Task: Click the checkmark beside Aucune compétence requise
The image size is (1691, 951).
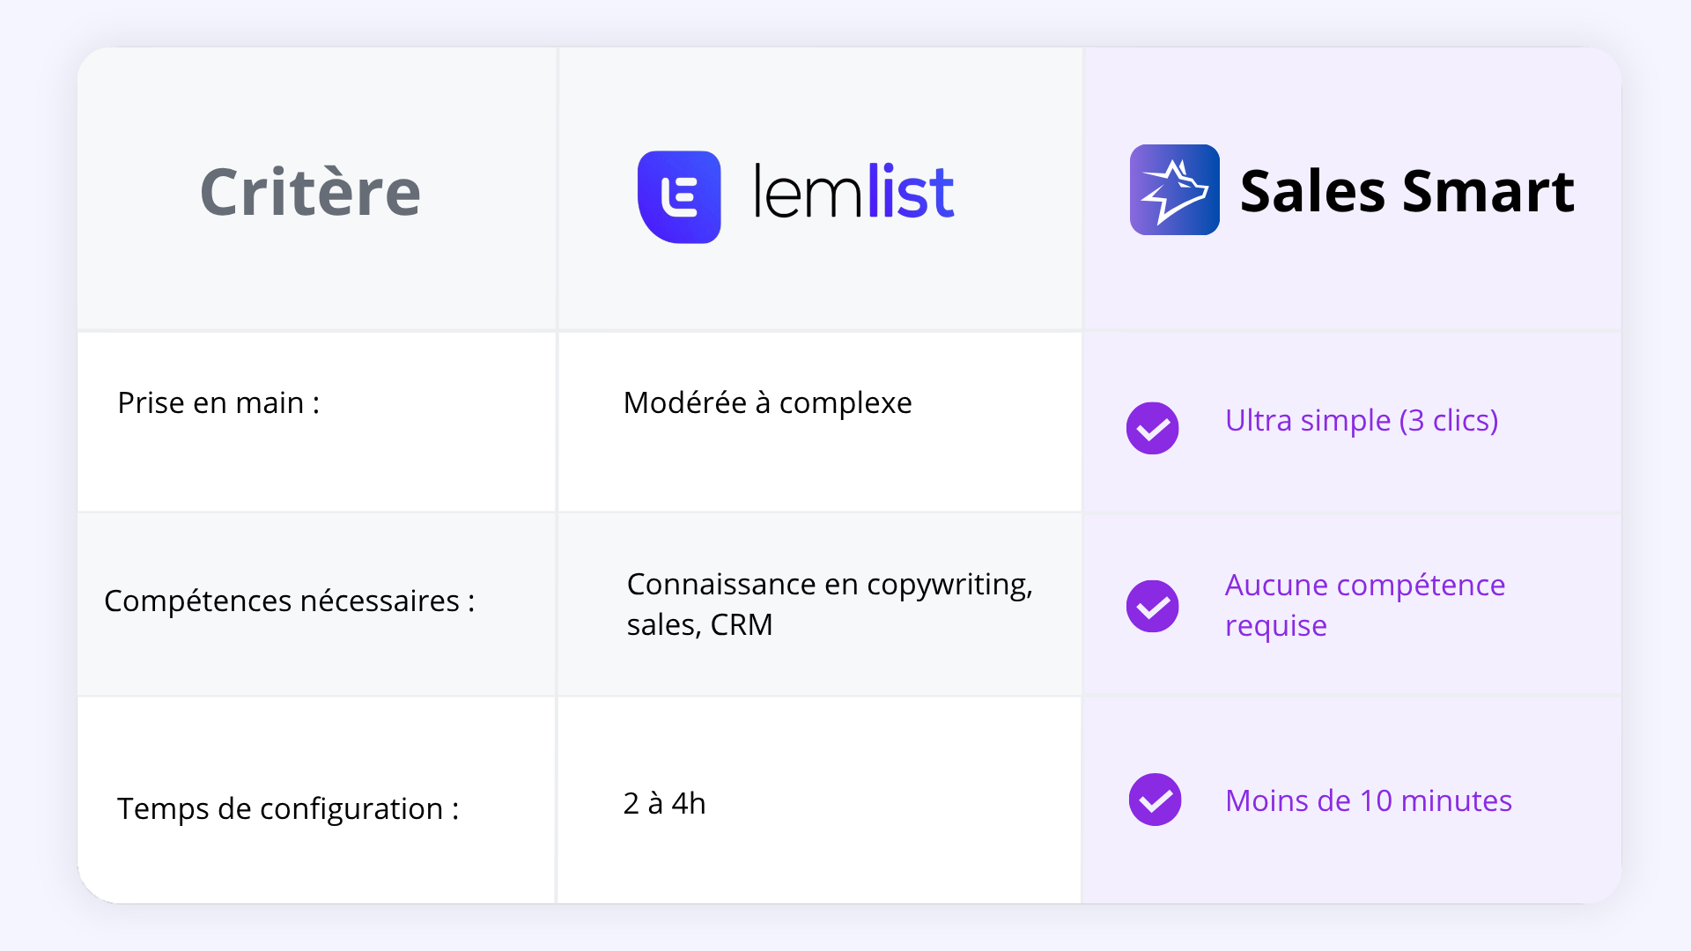Action: click(1152, 606)
